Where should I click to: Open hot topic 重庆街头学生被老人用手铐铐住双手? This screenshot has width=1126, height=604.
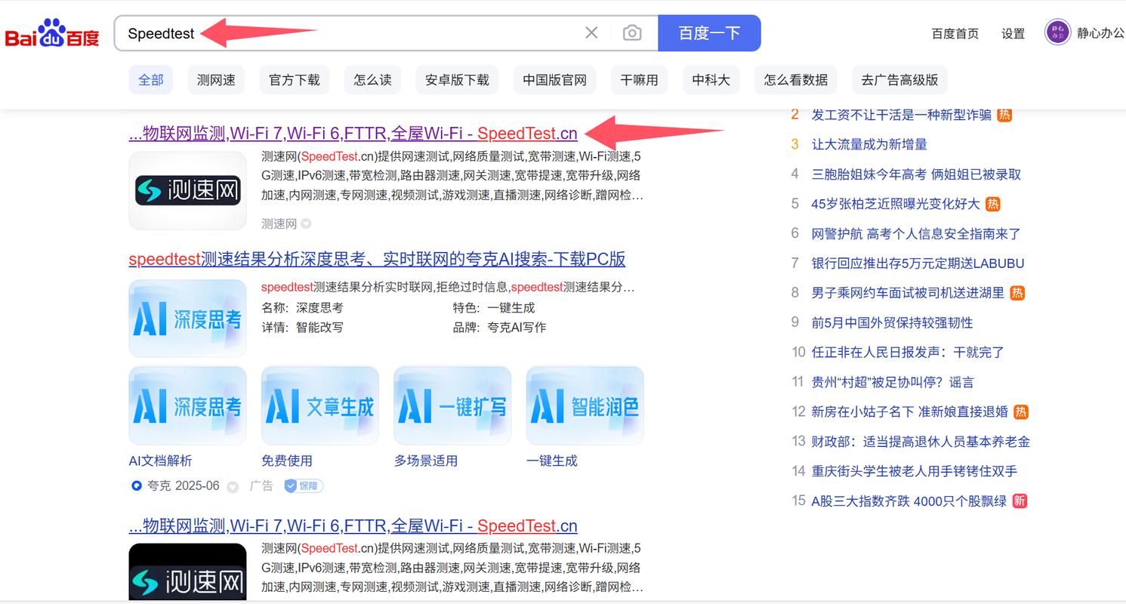pos(915,471)
